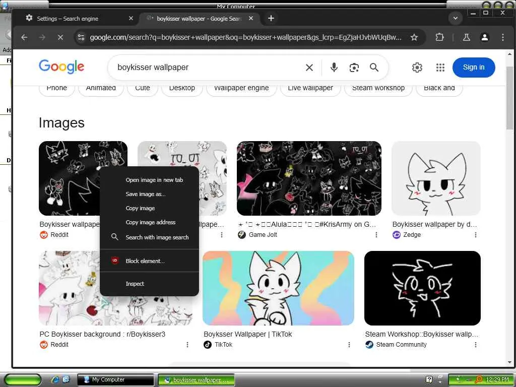This screenshot has height=387, width=516.
Task: Open the profile avatar icon
Action: click(484, 37)
